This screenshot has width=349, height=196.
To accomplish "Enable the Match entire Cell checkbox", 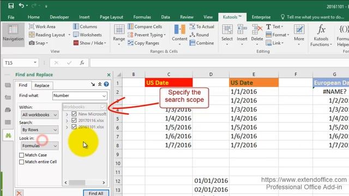I will click(22, 162).
